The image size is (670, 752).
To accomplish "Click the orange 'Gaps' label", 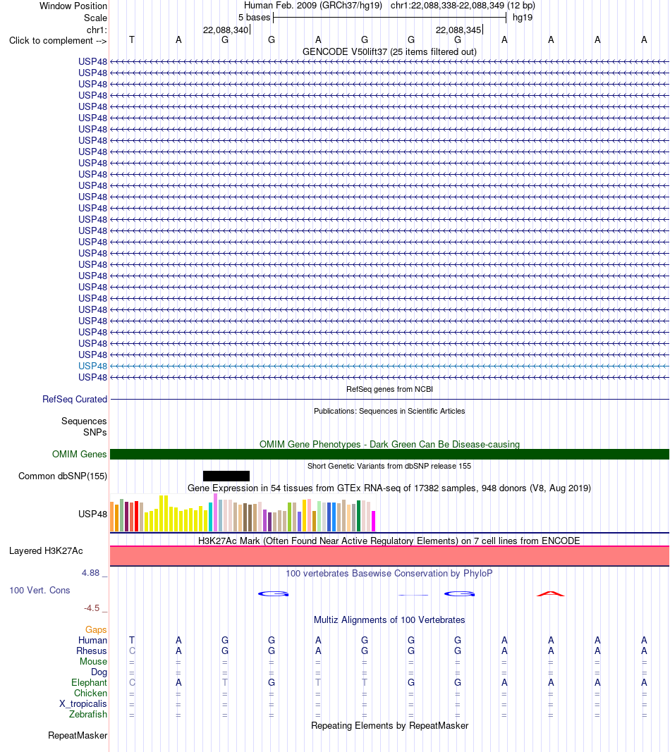I will coord(96,629).
